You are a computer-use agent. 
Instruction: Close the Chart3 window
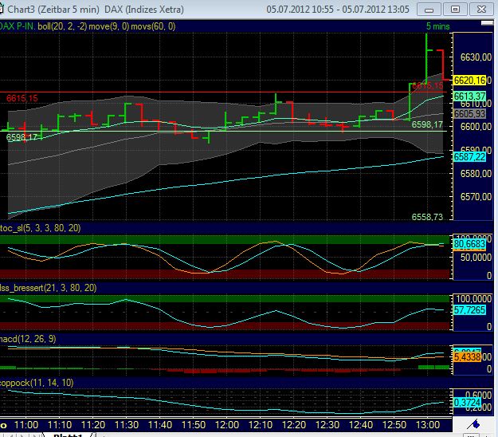481,10
